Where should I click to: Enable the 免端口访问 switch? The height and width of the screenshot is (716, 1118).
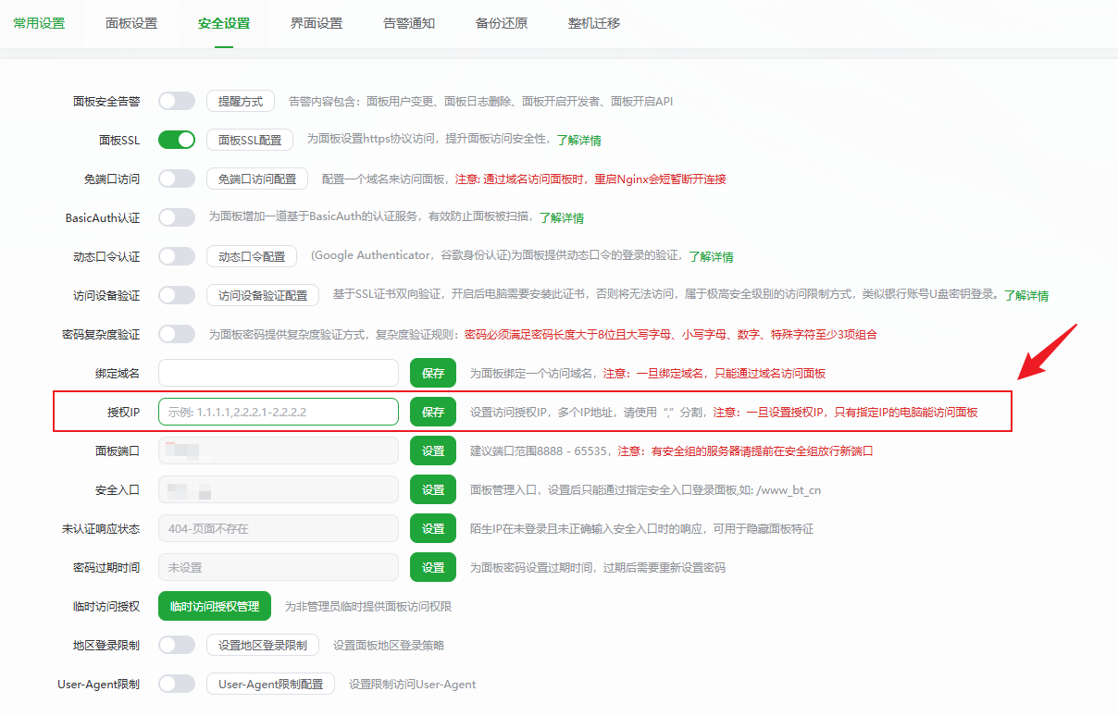point(177,179)
